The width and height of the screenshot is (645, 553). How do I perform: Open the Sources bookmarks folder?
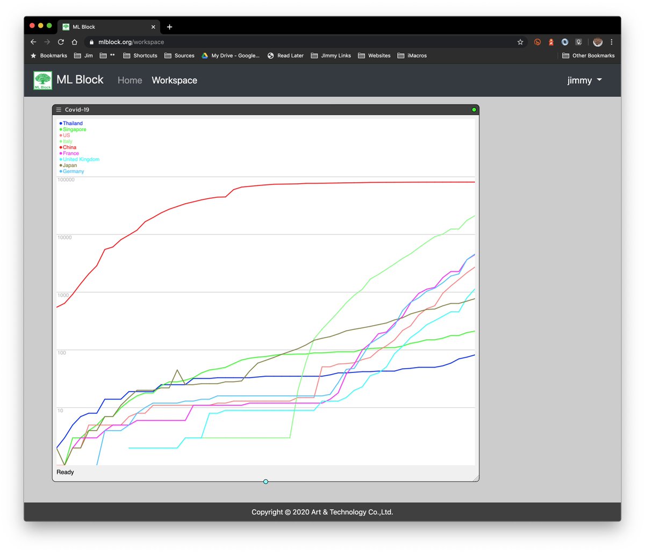180,55
